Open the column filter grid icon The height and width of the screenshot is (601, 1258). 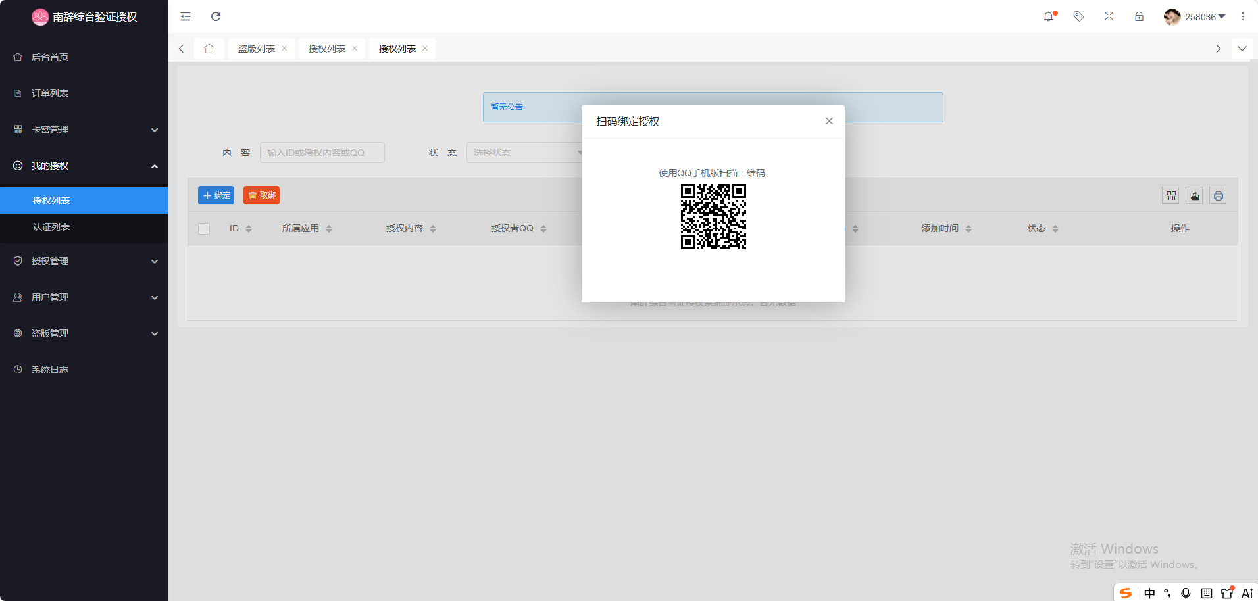[1170, 195]
